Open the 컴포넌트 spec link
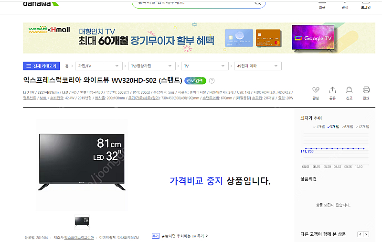 coord(30,98)
